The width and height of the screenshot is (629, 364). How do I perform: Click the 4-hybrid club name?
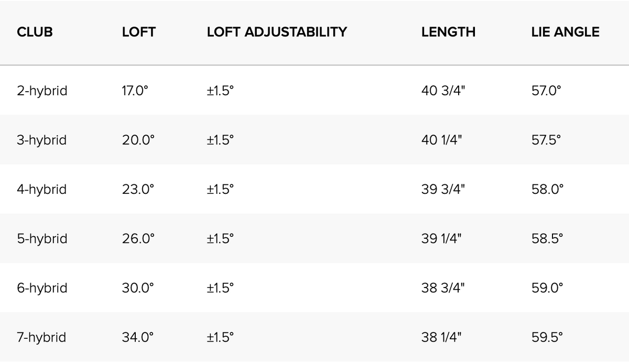(x=42, y=189)
